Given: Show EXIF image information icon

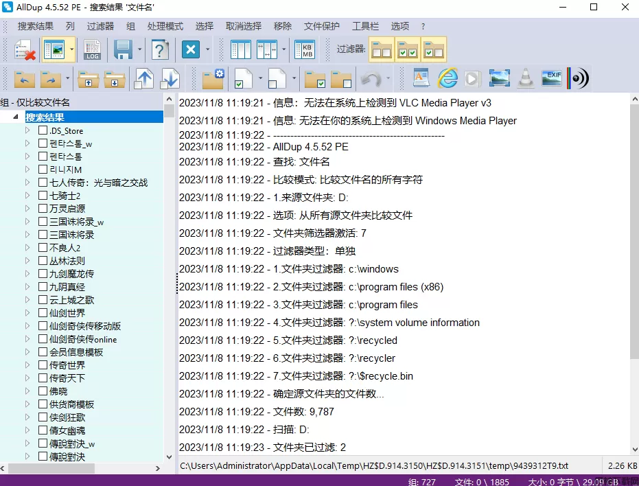Looking at the screenshot, I should coord(551,78).
